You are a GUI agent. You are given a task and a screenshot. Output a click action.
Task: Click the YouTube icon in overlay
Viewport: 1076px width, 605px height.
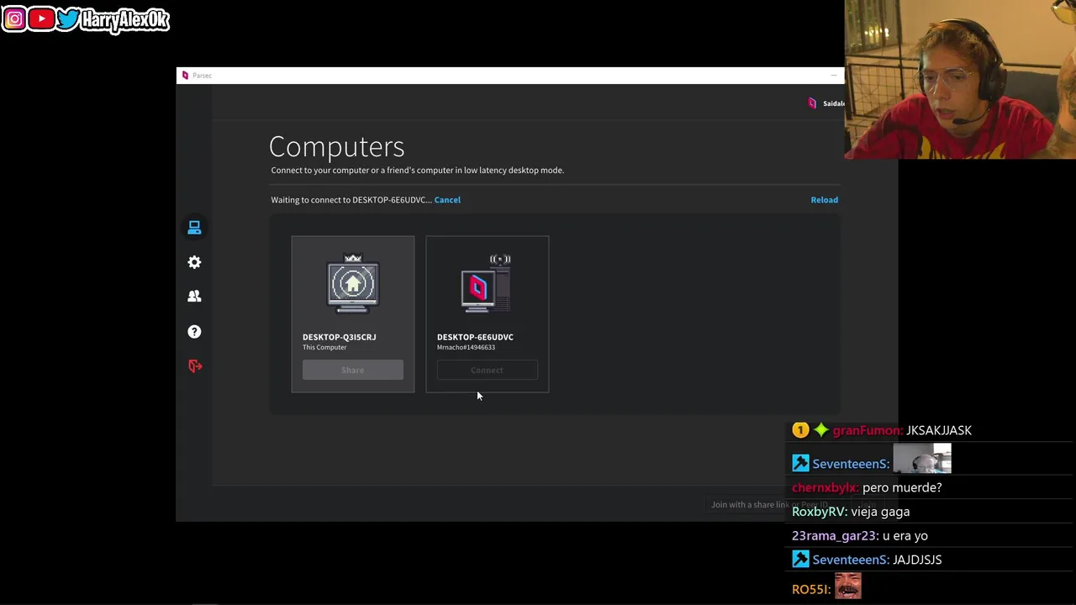click(41, 18)
